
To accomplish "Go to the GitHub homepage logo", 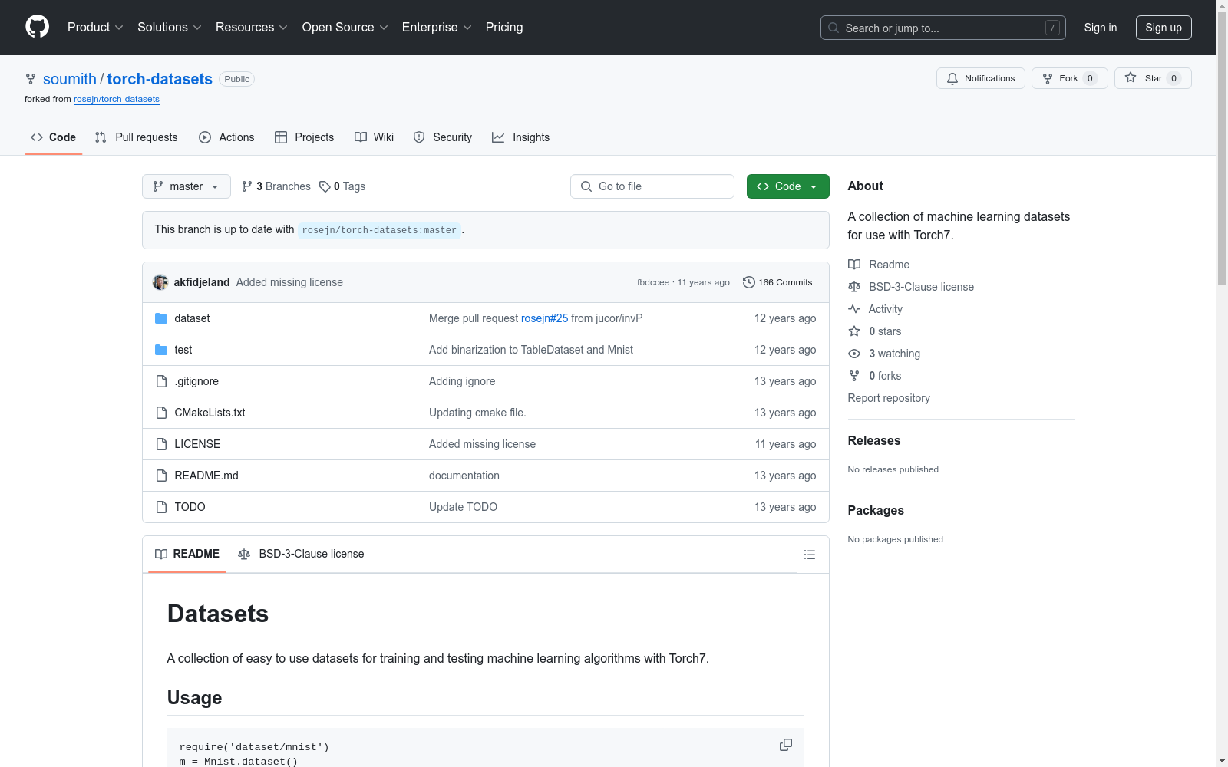I will pos(37,27).
